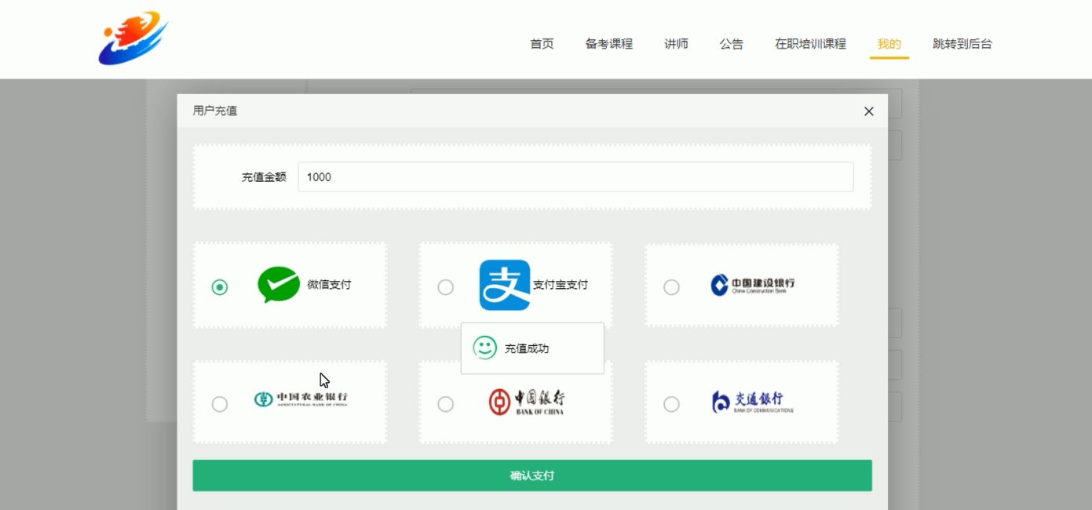This screenshot has width=1092, height=510.
Task: Open the 我的 nav item
Action: tap(889, 44)
